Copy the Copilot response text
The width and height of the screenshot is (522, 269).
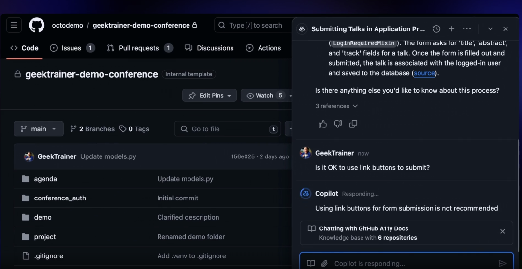(x=353, y=124)
